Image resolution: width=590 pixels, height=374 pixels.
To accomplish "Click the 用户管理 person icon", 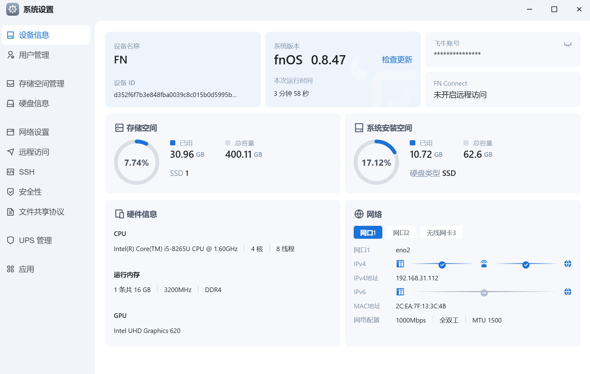I will (10, 55).
